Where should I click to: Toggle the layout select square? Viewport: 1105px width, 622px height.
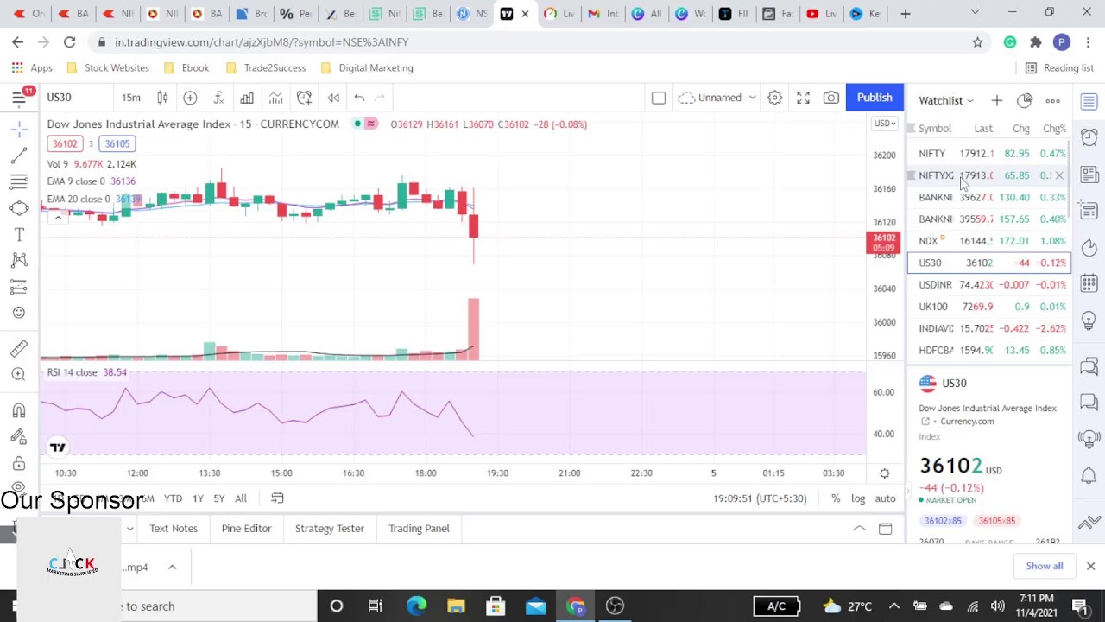tap(659, 98)
